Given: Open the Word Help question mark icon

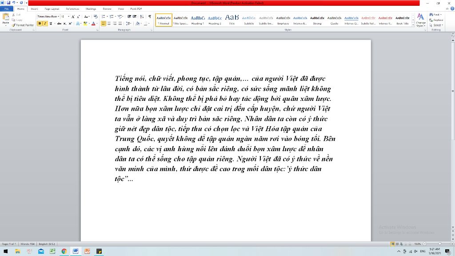Looking at the screenshot, I should tap(452, 9).
